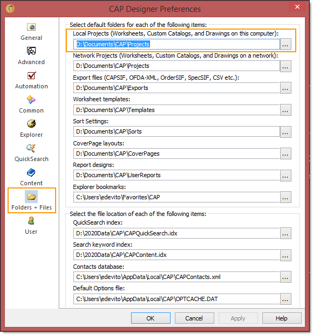
Task: Select the Advanced preferences icon
Action: tap(31, 51)
